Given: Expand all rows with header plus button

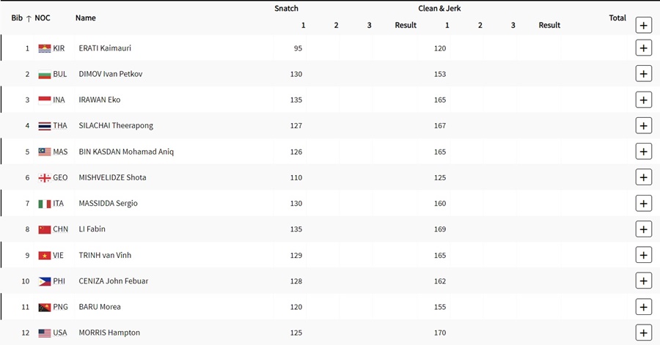Looking at the screenshot, I should [643, 25].
